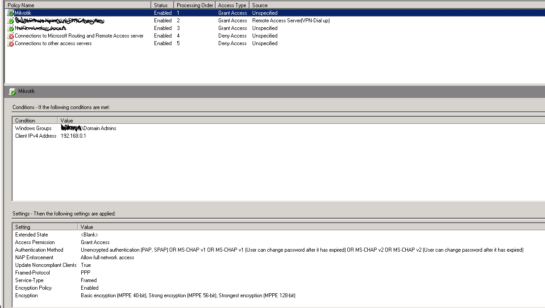
Task: Click the 192.168.0.1 value
Action: 73,136
